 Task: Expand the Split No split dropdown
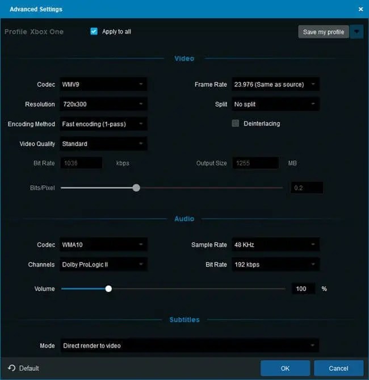pos(275,104)
